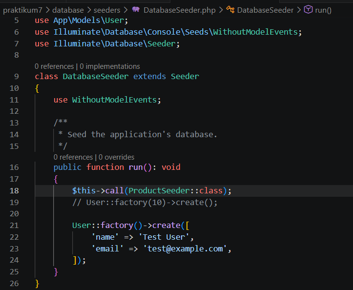Screen dimensions: 353x290
Task: Click 'App\Models\User' import on line 5
Action: (x=89, y=21)
